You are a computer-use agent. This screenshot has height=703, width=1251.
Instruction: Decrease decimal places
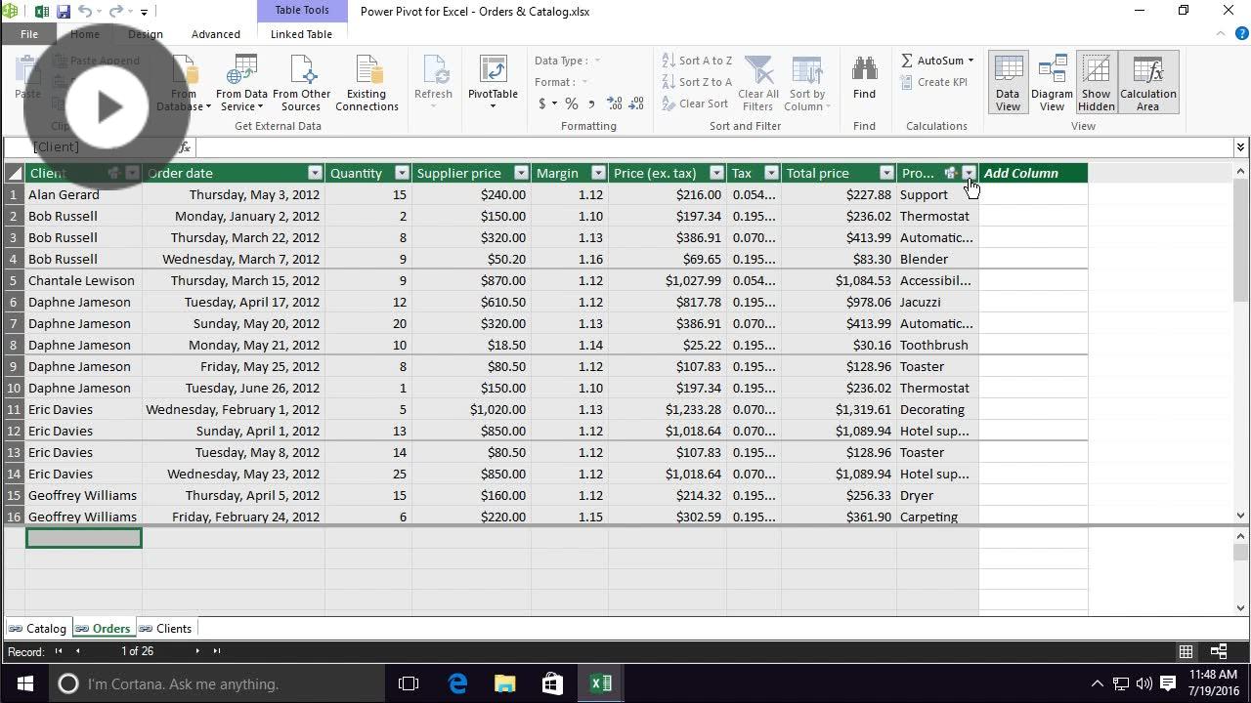[637, 103]
